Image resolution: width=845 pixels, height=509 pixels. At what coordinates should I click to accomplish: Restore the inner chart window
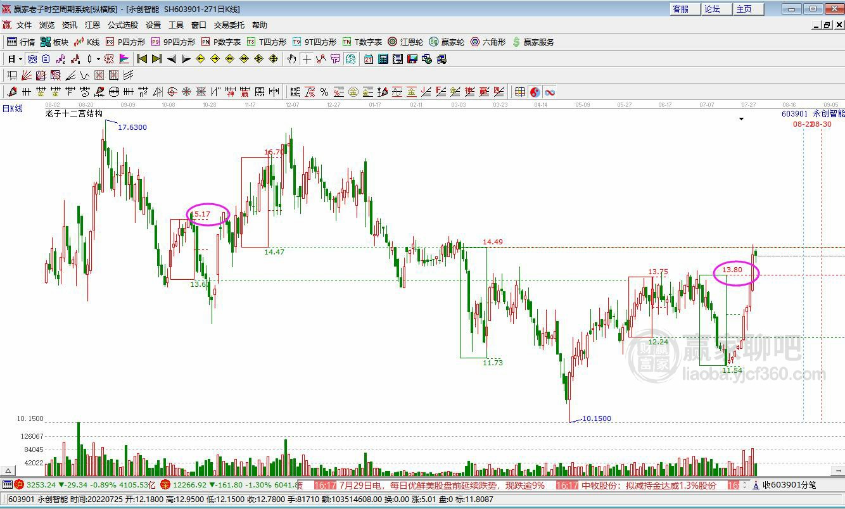pyautogui.click(x=827, y=25)
